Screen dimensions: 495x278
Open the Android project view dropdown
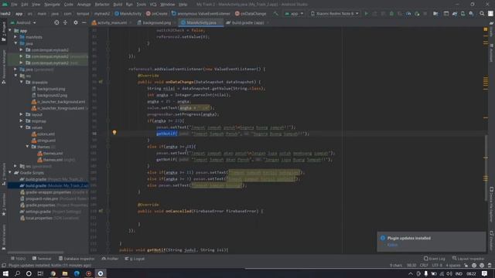[24, 22]
